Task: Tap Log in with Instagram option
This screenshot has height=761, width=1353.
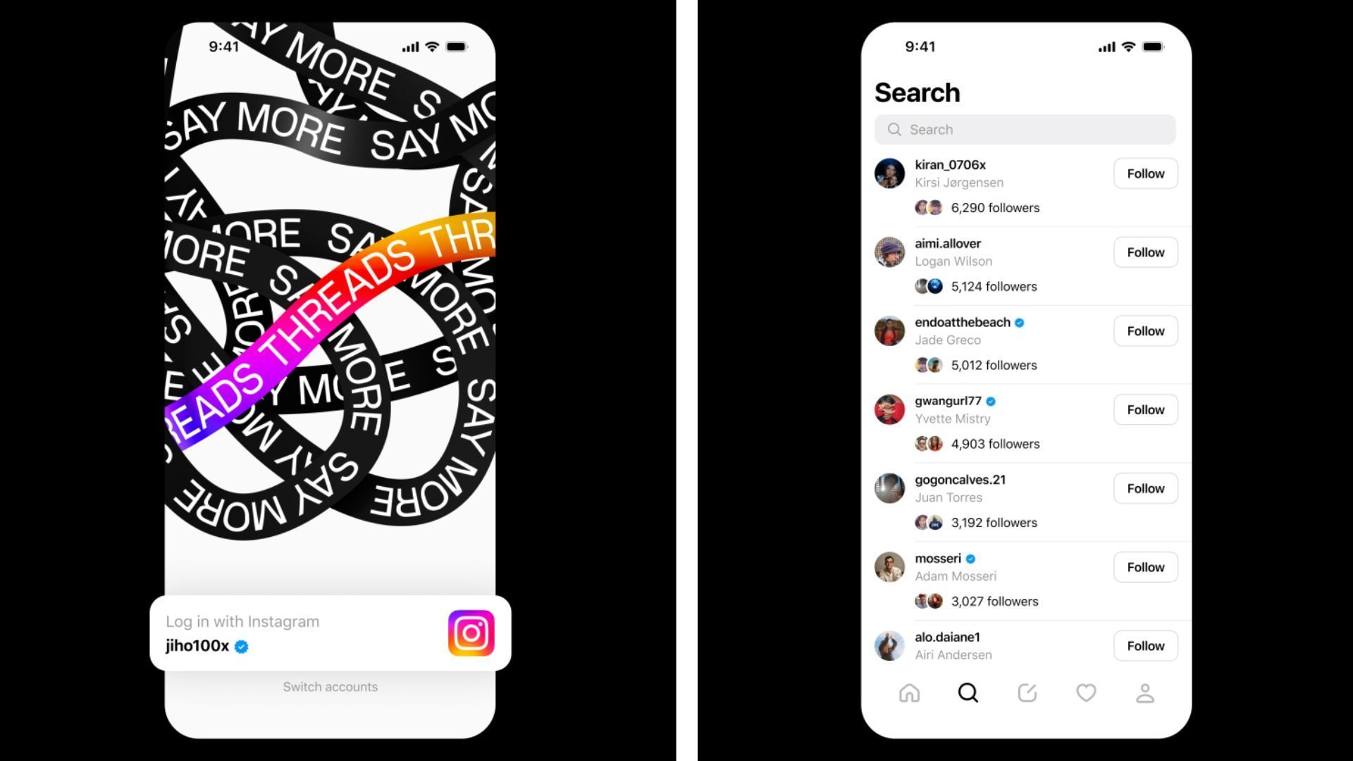Action: coord(330,633)
